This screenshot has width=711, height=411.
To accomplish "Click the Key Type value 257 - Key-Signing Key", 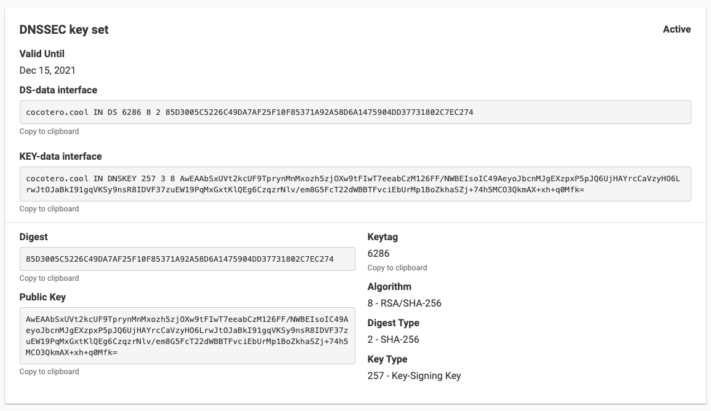I will coord(413,375).
